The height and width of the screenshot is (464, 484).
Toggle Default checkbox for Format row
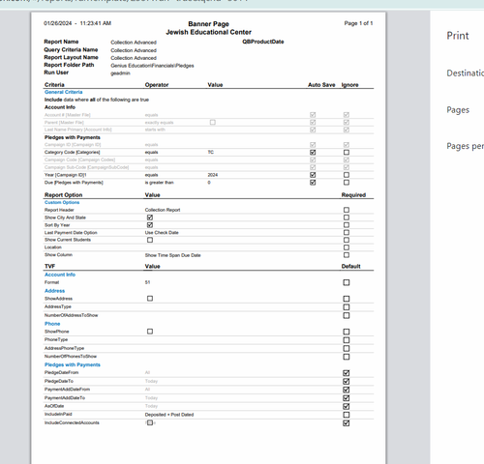pos(347,282)
